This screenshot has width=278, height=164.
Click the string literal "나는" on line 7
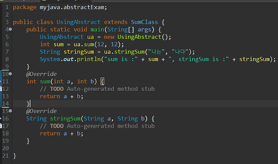point(156,52)
